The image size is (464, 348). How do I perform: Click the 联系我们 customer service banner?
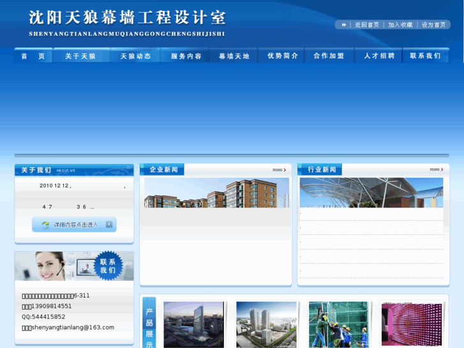click(x=74, y=266)
